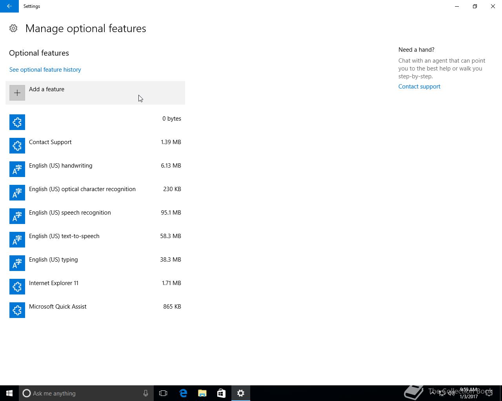Open File Explorer from the taskbar
Viewport: 502px width, 401px height.
202,393
